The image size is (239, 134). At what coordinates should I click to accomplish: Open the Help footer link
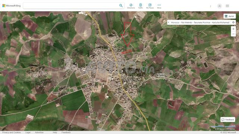55,133
